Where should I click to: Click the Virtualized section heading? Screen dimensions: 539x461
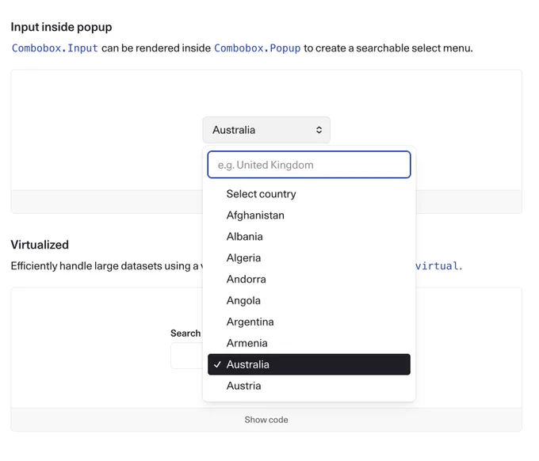click(x=40, y=245)
